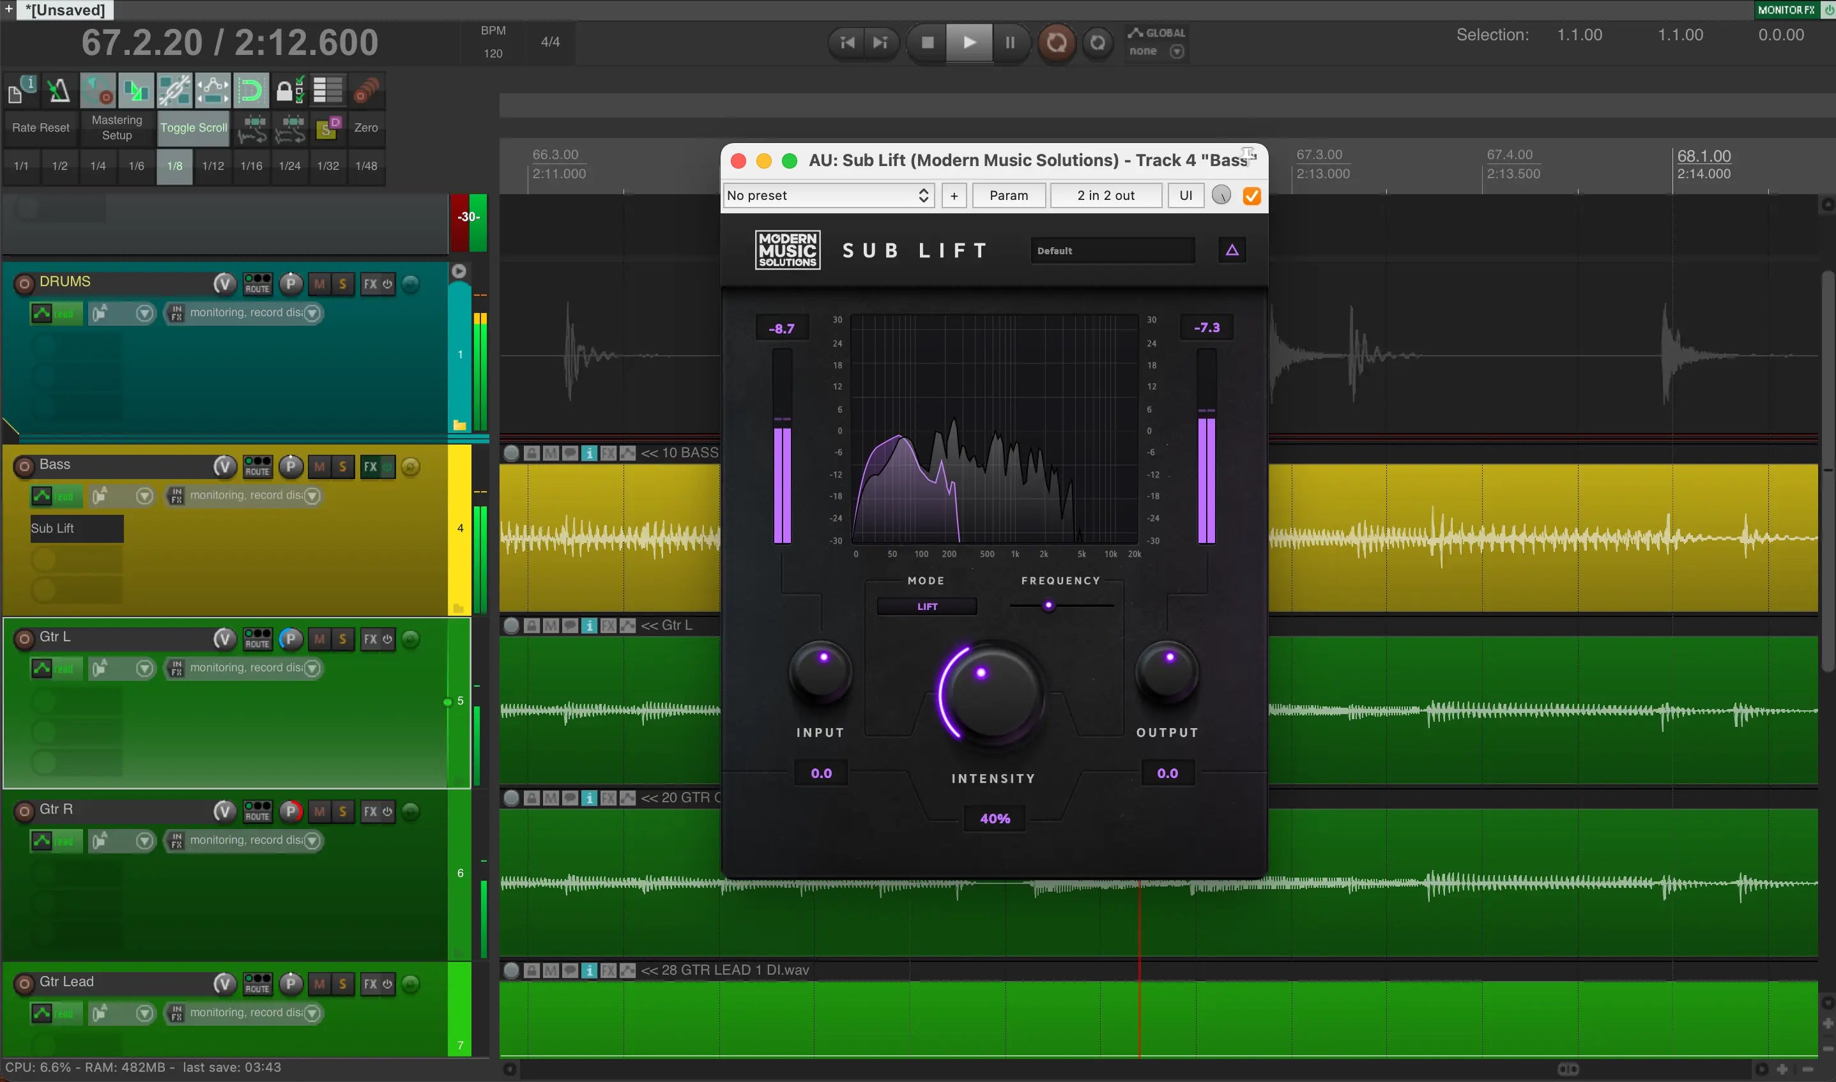Click the Mastering Setup button
1836x1082 pixels.
[117, 128]
